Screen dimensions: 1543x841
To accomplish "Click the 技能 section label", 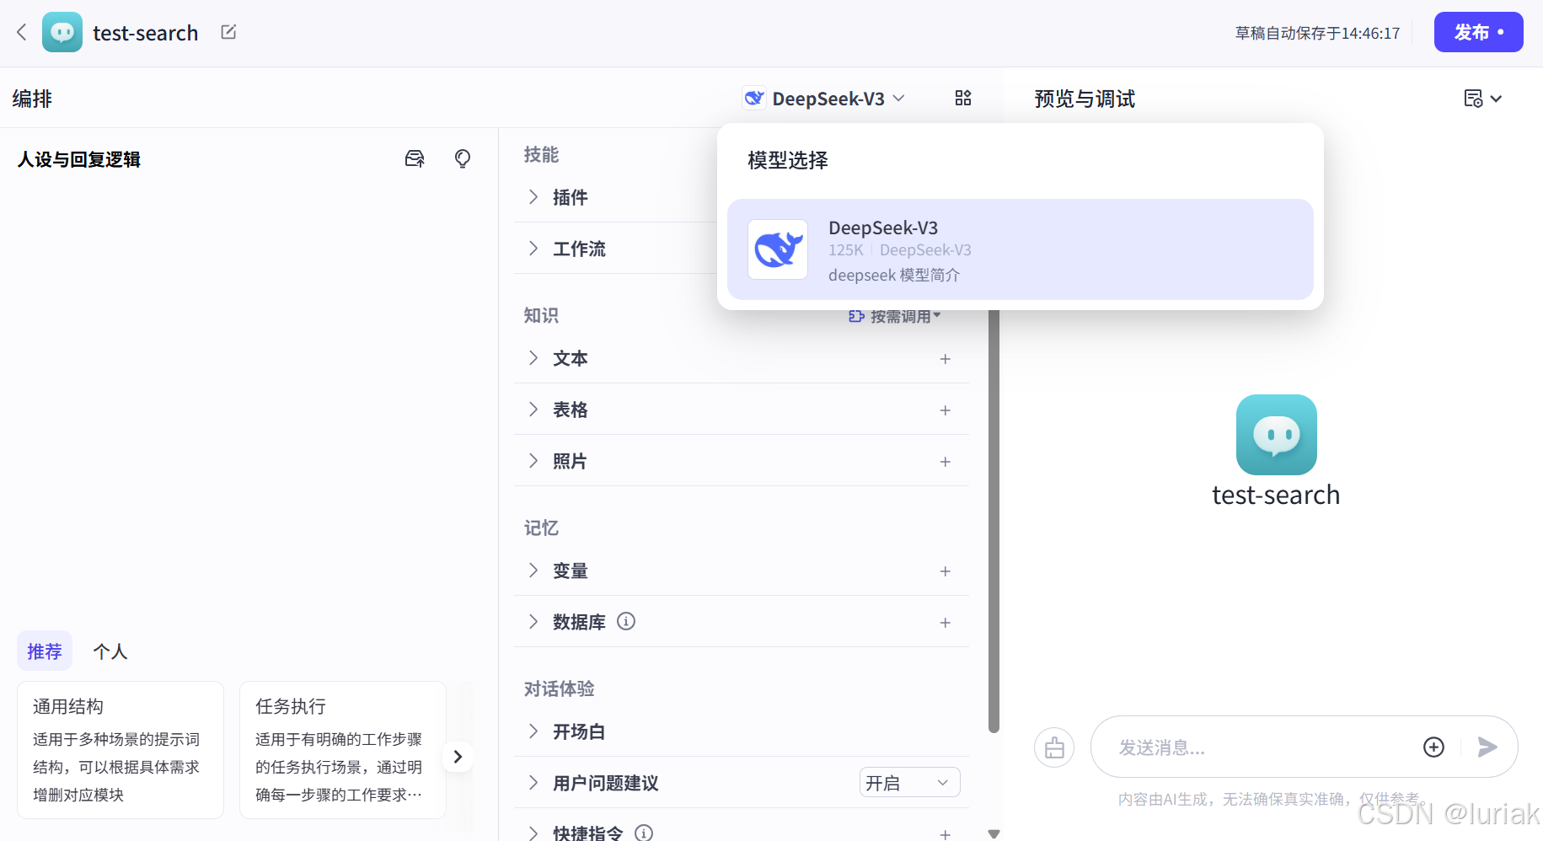I will coord(541,154).
